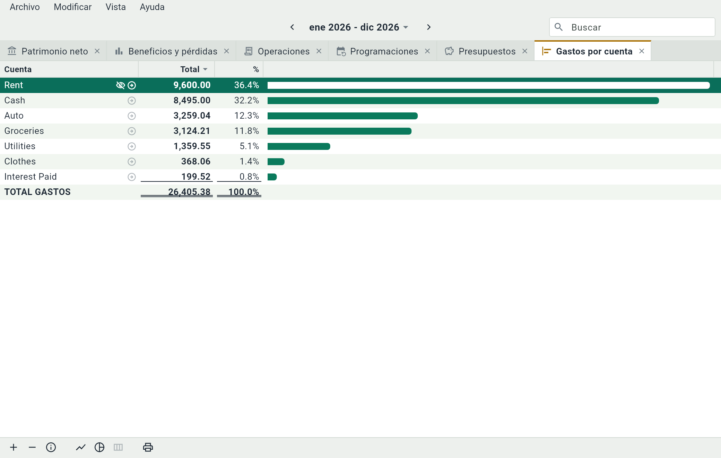The height and width of the screenshot is (458, 721).
Task: Click the Buscar search field
Action: click(632, 27)
